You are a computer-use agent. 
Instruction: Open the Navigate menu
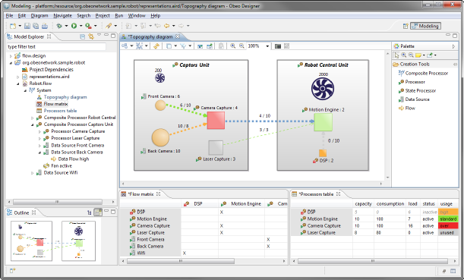click(x=62, y=16)
